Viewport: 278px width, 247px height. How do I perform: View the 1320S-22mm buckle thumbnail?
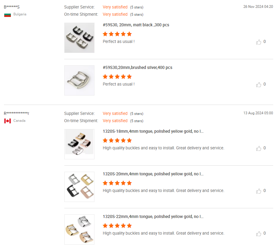click(x=79, y=229)
